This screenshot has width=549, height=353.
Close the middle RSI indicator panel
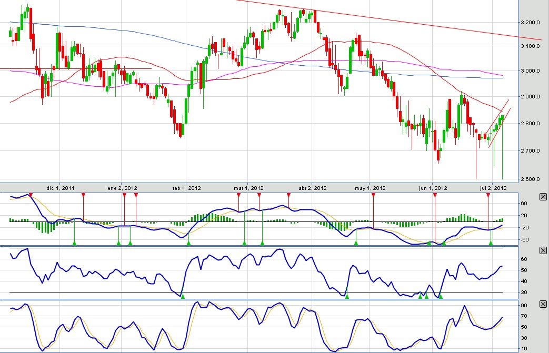click(543, 250)
